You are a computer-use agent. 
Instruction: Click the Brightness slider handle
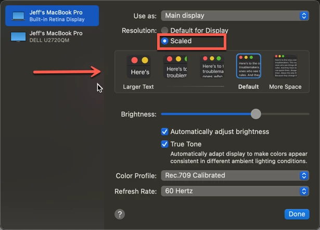tap(255, 114)
